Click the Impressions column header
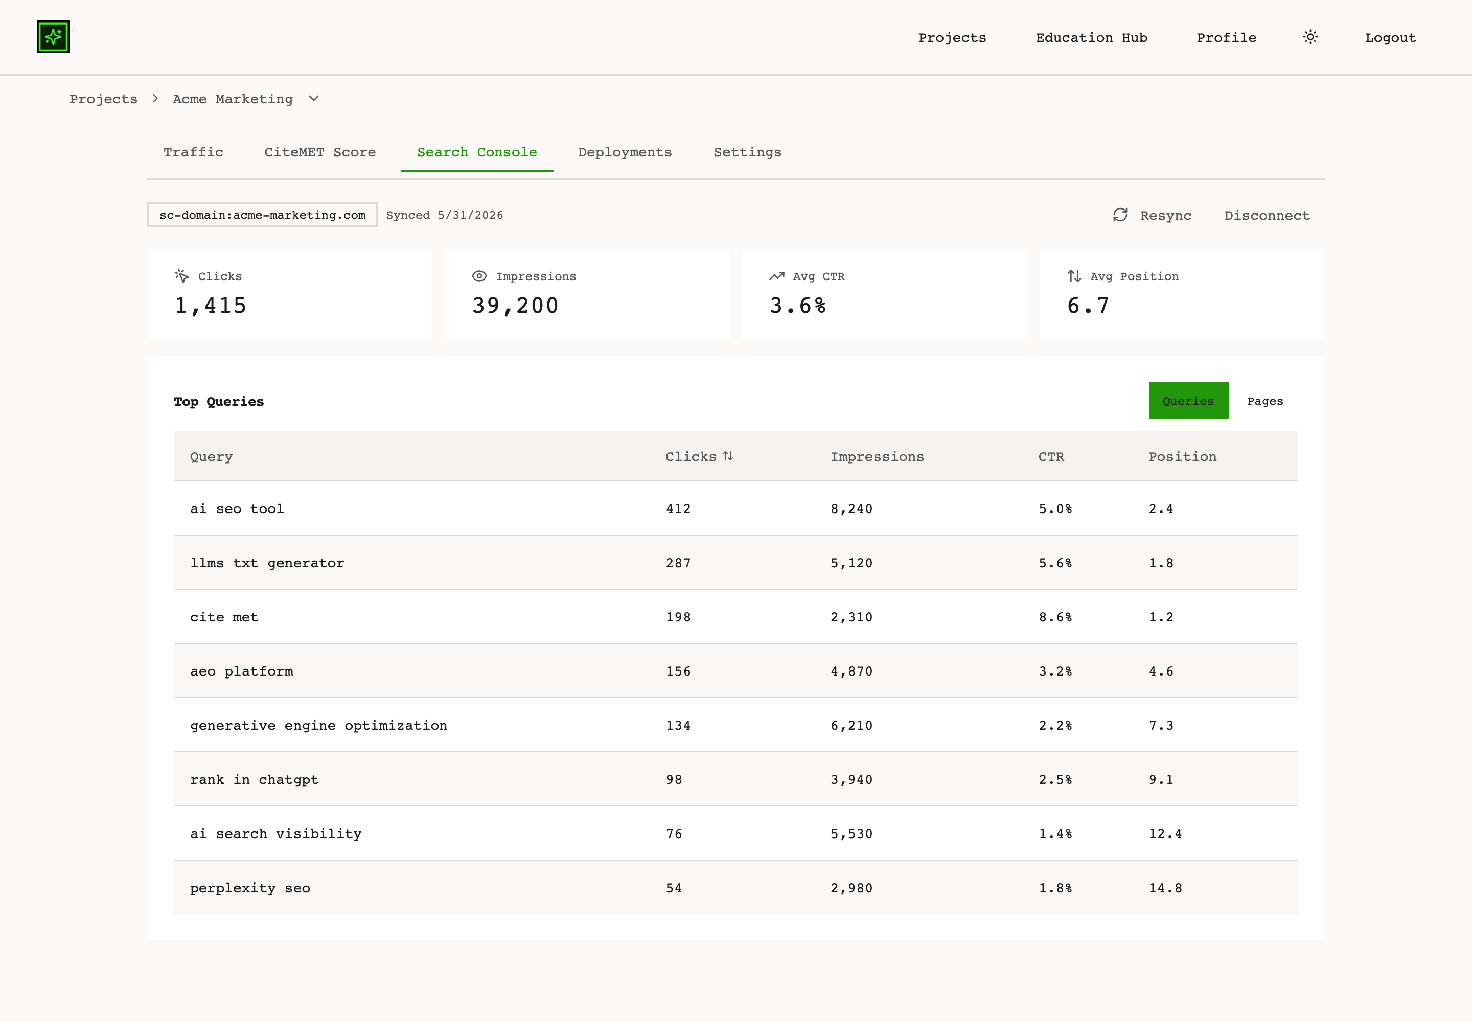 877,457
